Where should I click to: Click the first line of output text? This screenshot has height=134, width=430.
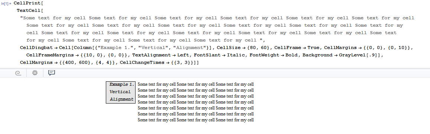point(196,84)
